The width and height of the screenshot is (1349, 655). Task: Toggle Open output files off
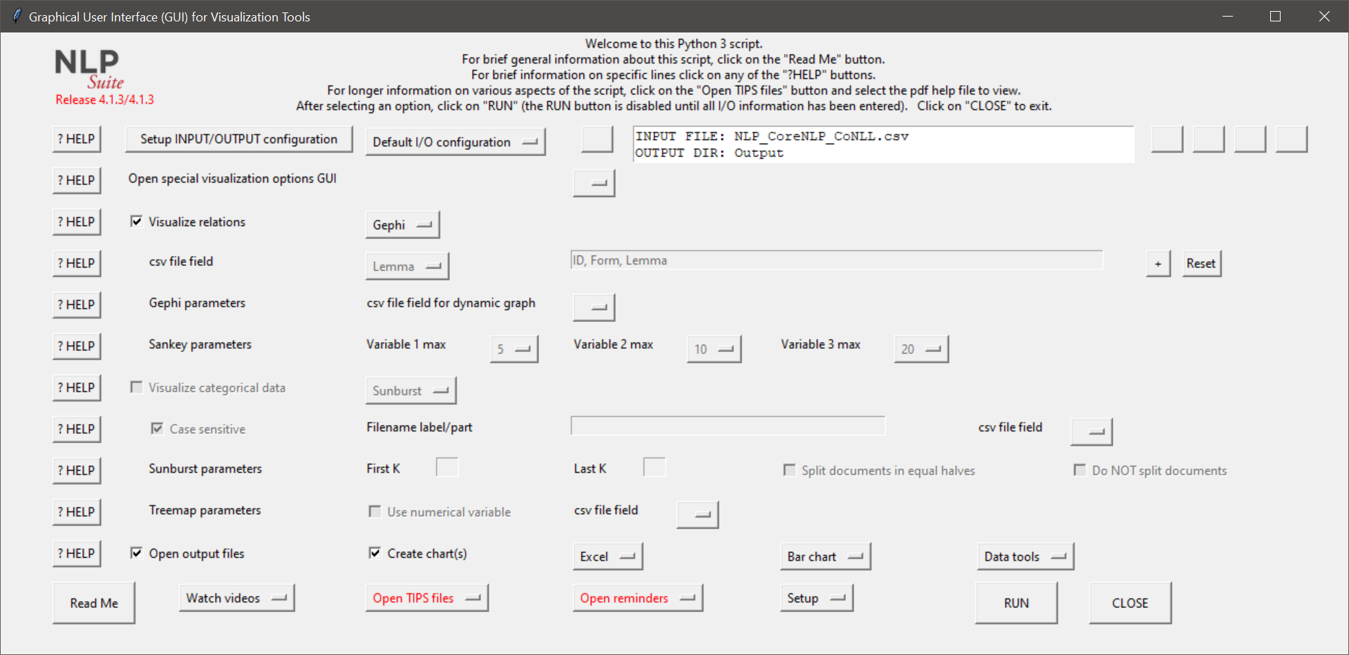click(136, 553)
